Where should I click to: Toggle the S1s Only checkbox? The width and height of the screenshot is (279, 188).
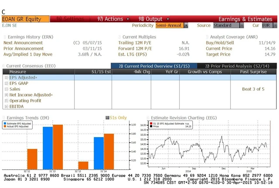click(x=108, y=117)
